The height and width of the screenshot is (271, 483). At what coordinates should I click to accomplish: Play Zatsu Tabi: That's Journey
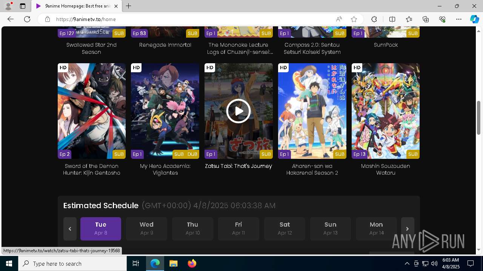point(238,111)
